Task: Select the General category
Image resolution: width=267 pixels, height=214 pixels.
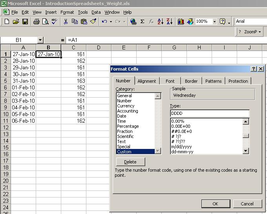Action: point(135,96)
